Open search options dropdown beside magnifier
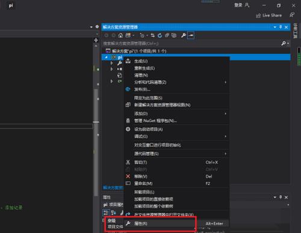301x233 pixels. click(288, 43)
